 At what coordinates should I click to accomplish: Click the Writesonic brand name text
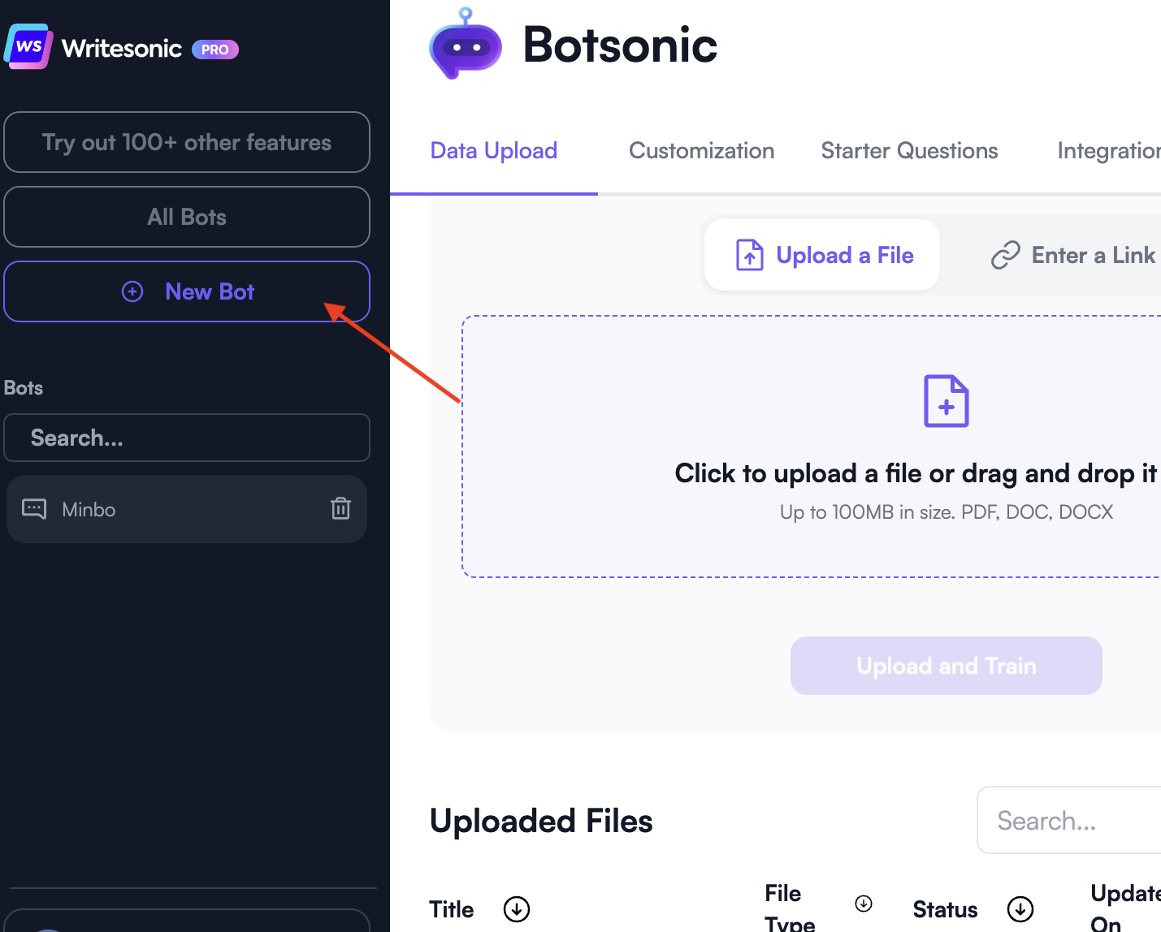[x=122, y=49]
